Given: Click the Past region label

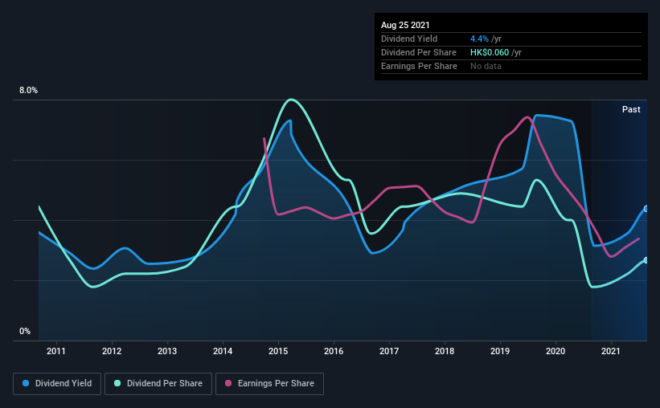Looking at the screenshot, I should 631,109.
